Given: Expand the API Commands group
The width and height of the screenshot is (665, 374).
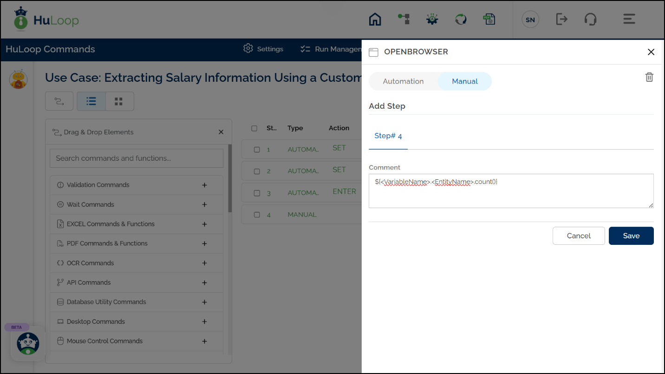Looking at the screenshot, I should point(204,282).
